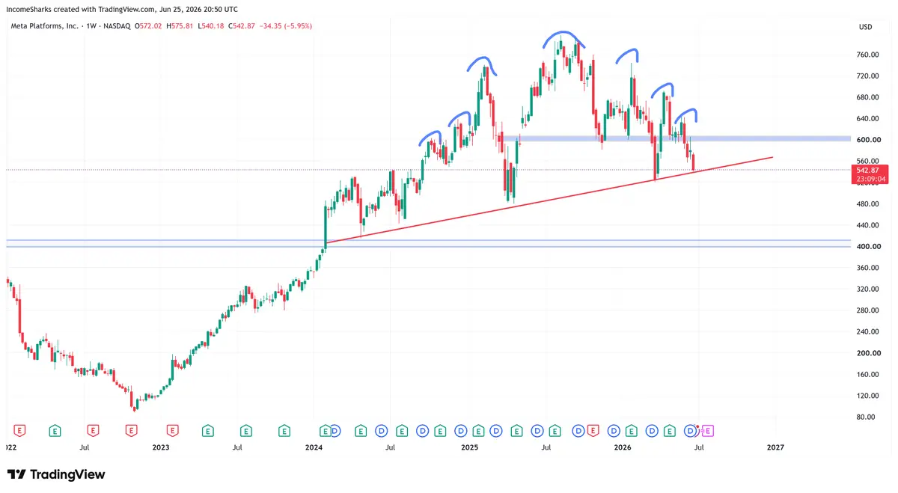Click the countdown timer 23:09:04 below the price
Screen dimensions: 898x493
point(871,180)
